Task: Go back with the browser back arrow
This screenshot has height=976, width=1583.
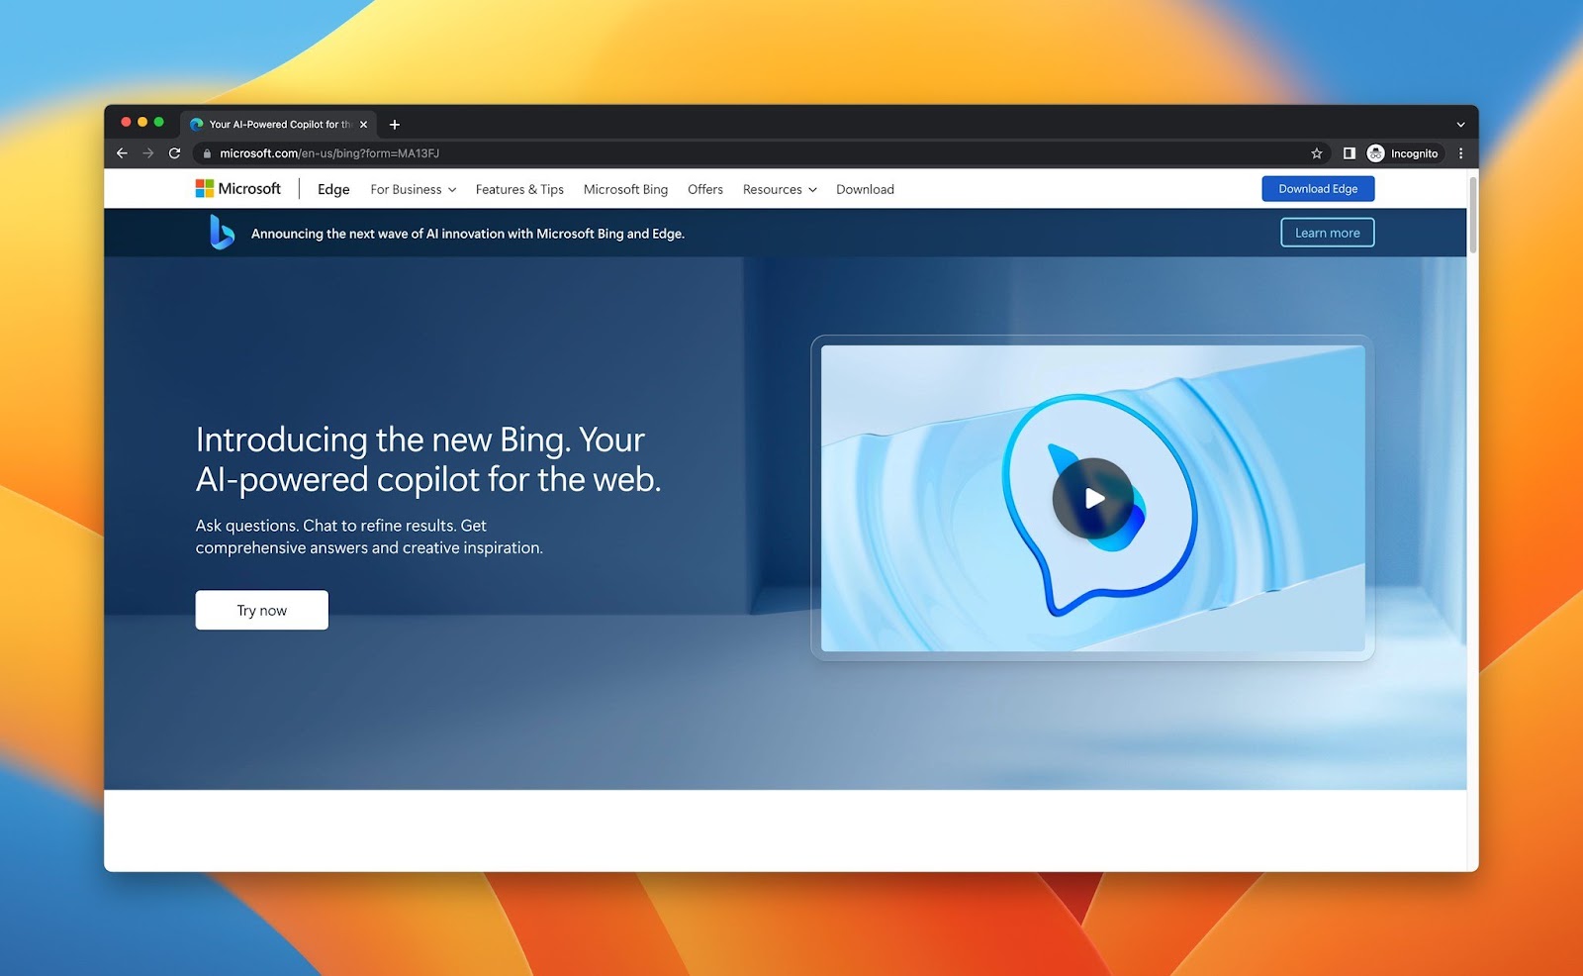Action: click(122, 153)
